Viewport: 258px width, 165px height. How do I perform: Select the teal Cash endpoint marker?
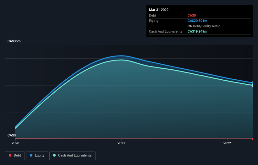coord(253,85)
